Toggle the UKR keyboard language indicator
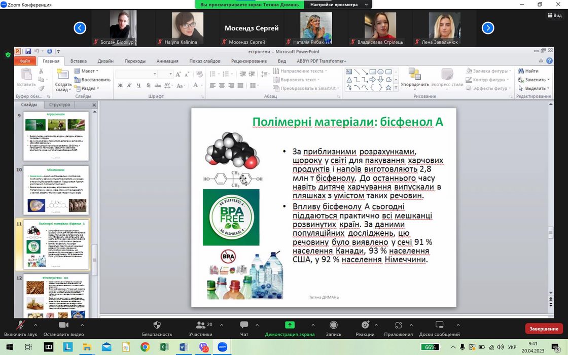 512,347
